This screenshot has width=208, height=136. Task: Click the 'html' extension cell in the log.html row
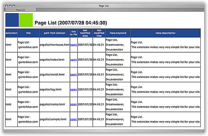pos(11,89)
